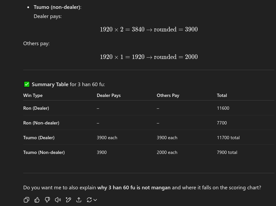The width and height of the screenshot is (276, 206).
Task: Click the 'Ron (Non-dealer)' row label
Action: tap(41, 123)
